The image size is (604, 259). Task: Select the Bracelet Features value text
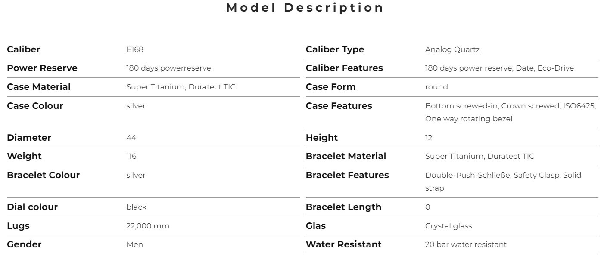tap(503, 182)
